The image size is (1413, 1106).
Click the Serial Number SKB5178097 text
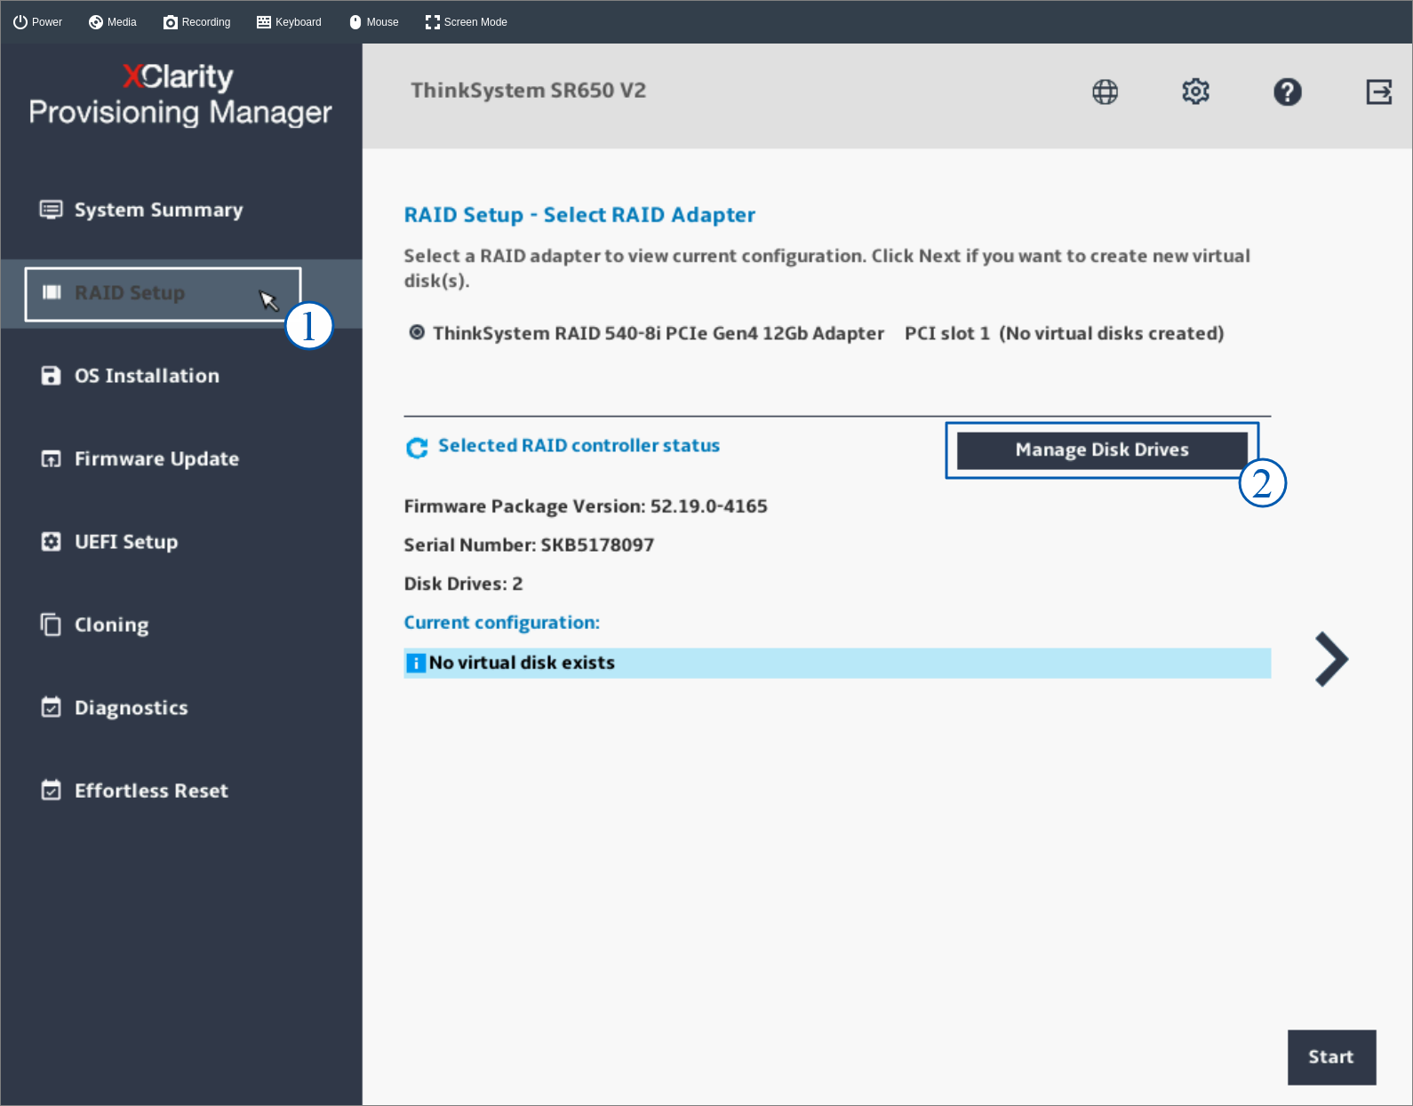[x=529, y=545]
